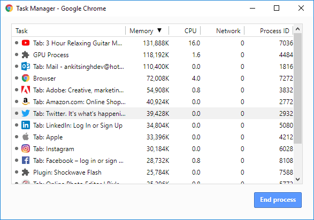Click process ID 2772
Viewport: 314px width, 220px height.
pyautogui.click(x=286, y=102)
